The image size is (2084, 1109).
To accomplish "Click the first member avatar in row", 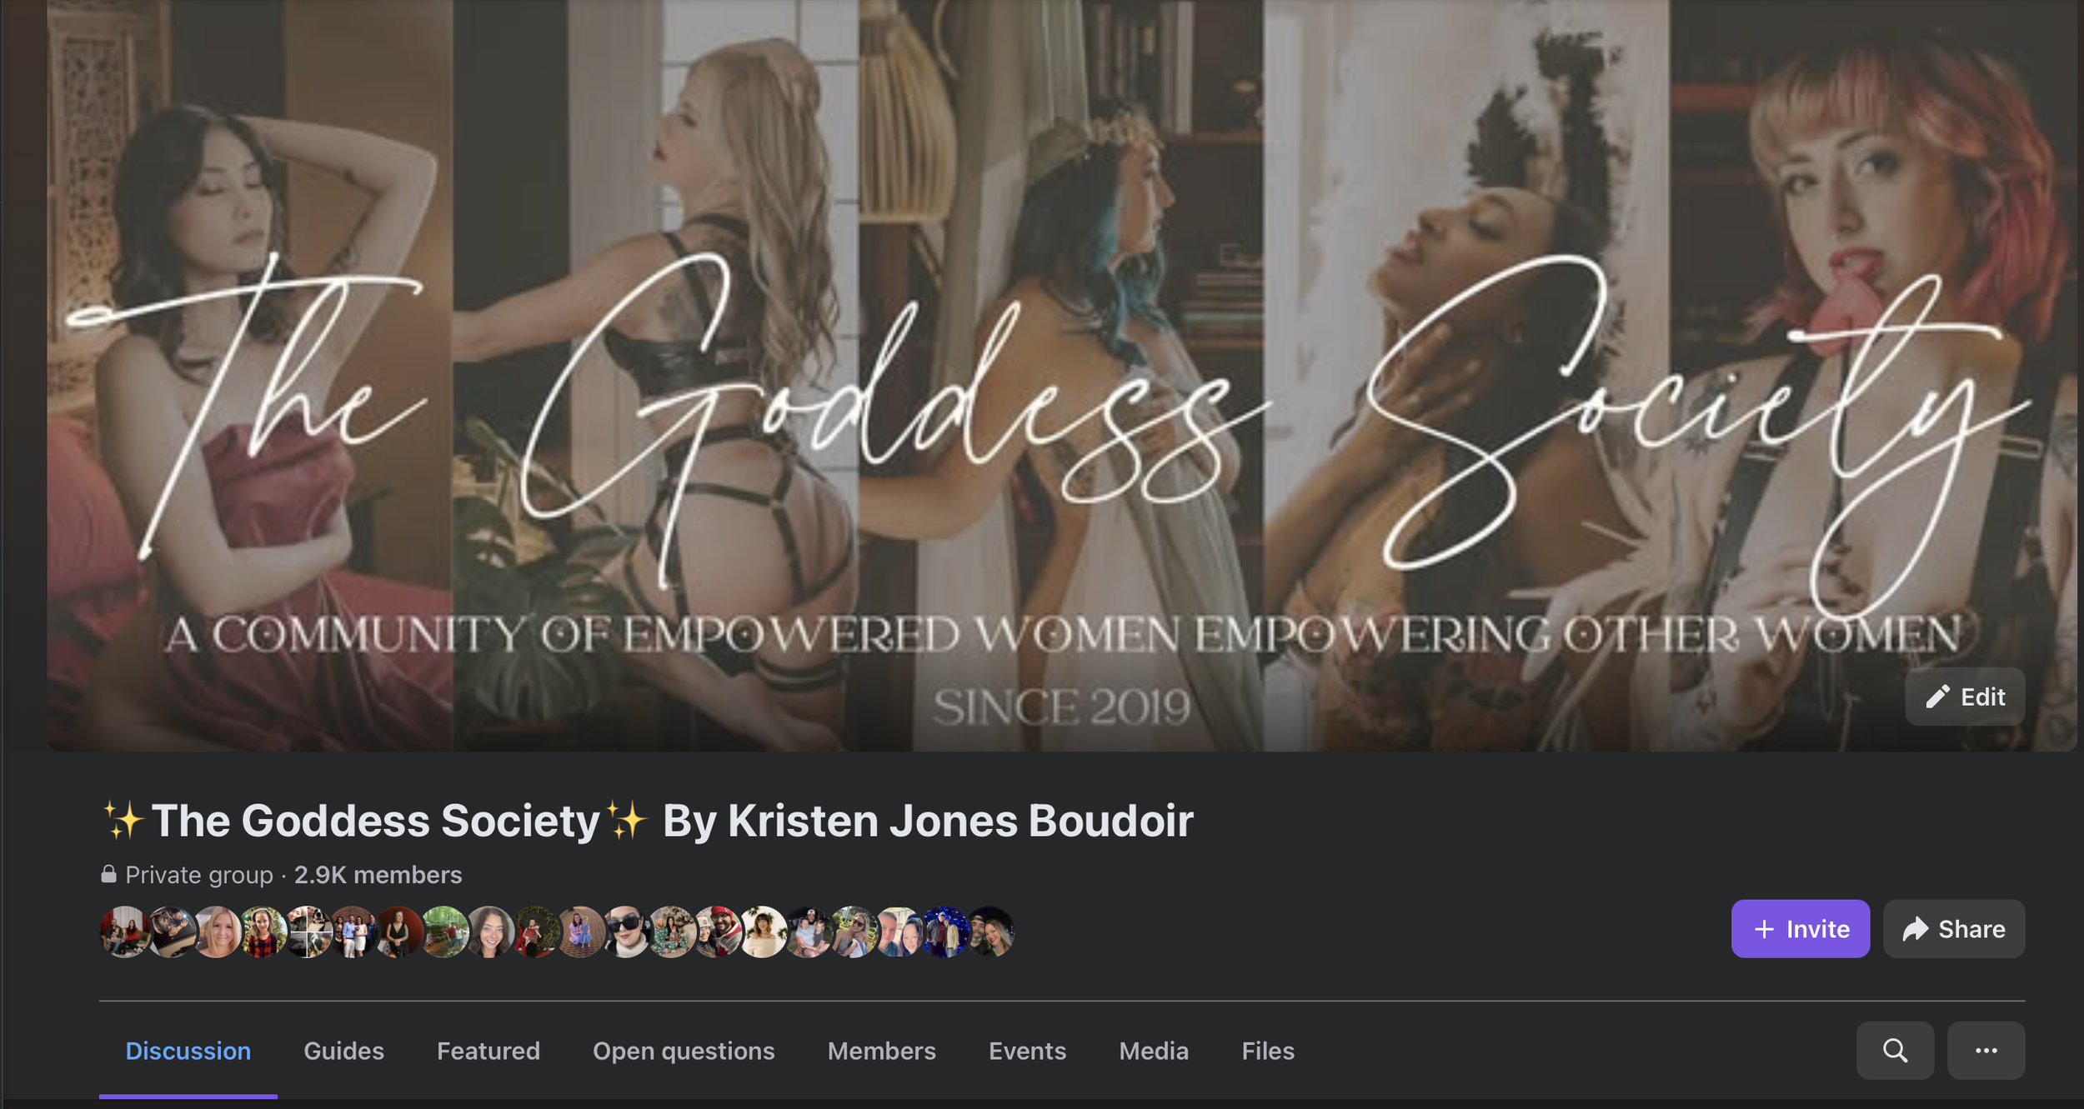I will point(125,932).
